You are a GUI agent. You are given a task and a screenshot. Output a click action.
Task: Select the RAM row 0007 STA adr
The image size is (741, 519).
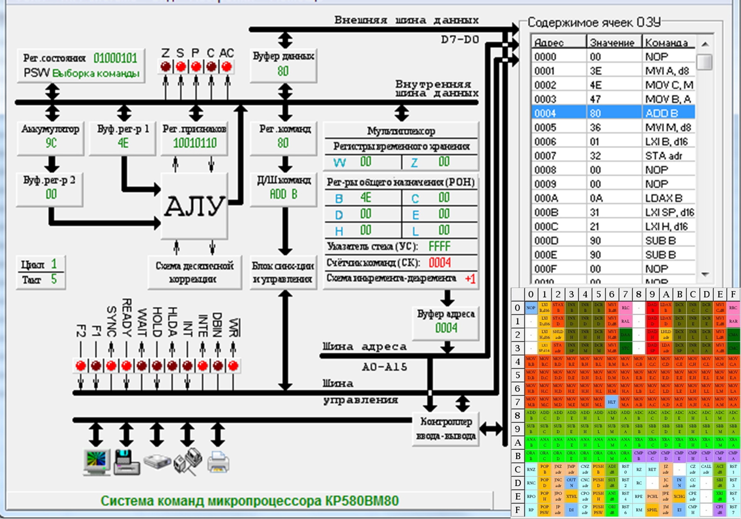pyautogui.click(x=613, y=156)
